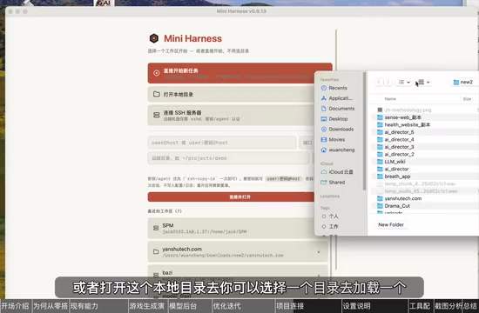This screenshot has height=313, width=479.
Task: Jump to the 工具配 video chapter
Action: (x=421, y=306)
